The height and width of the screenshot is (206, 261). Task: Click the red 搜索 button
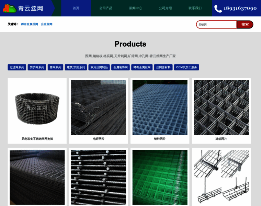pyautogui.click(x=245, y=24)
